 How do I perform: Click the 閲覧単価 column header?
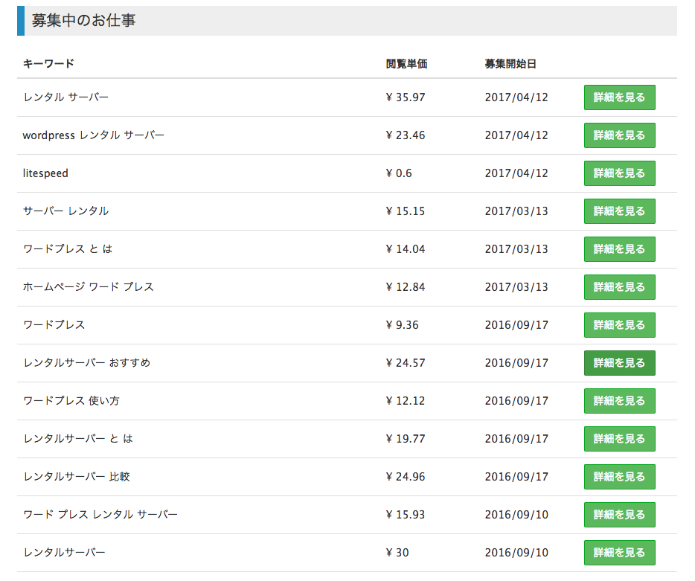pos(406,64)
